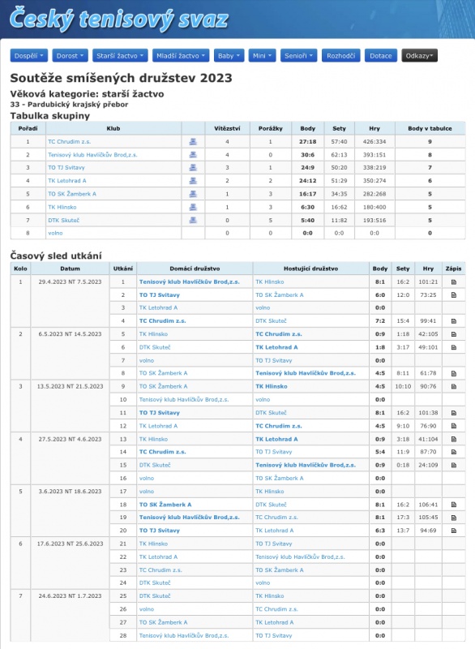This screenshot has height=649, width=475.
Task: Select score 27:18 for TC Chrudim
Action: [307, 141]
